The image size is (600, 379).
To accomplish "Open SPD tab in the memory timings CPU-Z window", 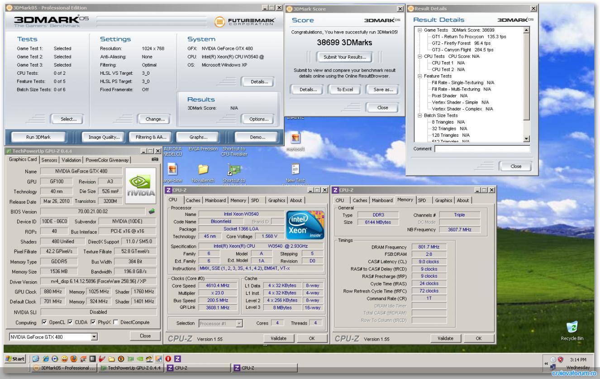I will (422, 200).
